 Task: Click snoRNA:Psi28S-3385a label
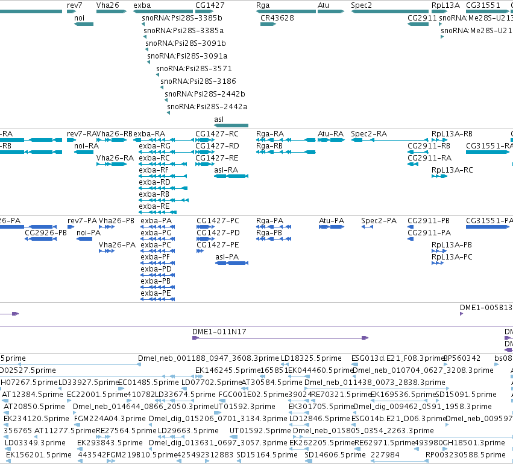(x=183, y=30)
